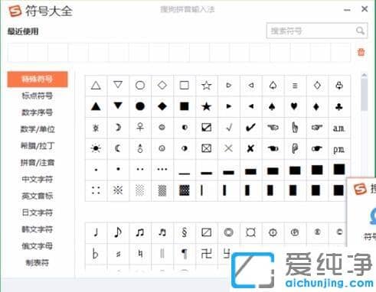This screenshot has width=376, height=292.
Task: Insert the solid black star ★
Action: [206, 106]
